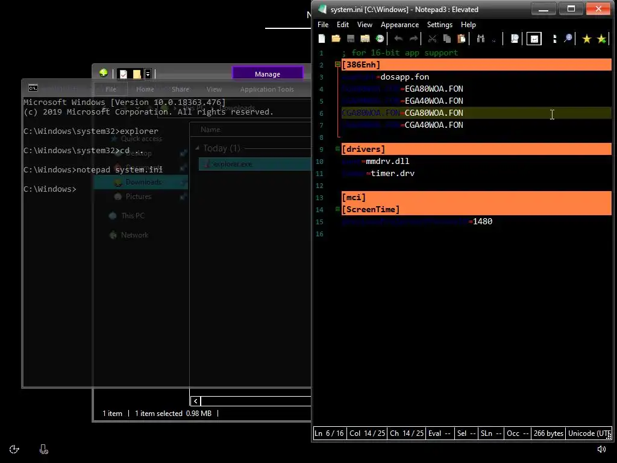Toggle the Word Wrap toolbar button
The width and height of the screenshot is (617, 463).
tap(534, 39)
